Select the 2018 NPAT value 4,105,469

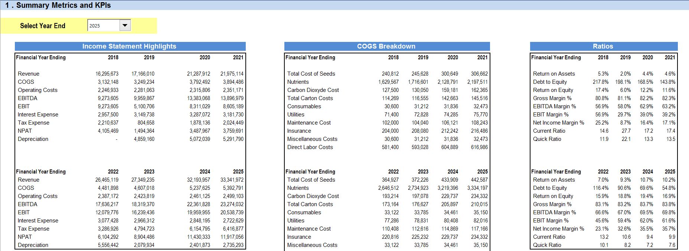(x=108, y=131)
